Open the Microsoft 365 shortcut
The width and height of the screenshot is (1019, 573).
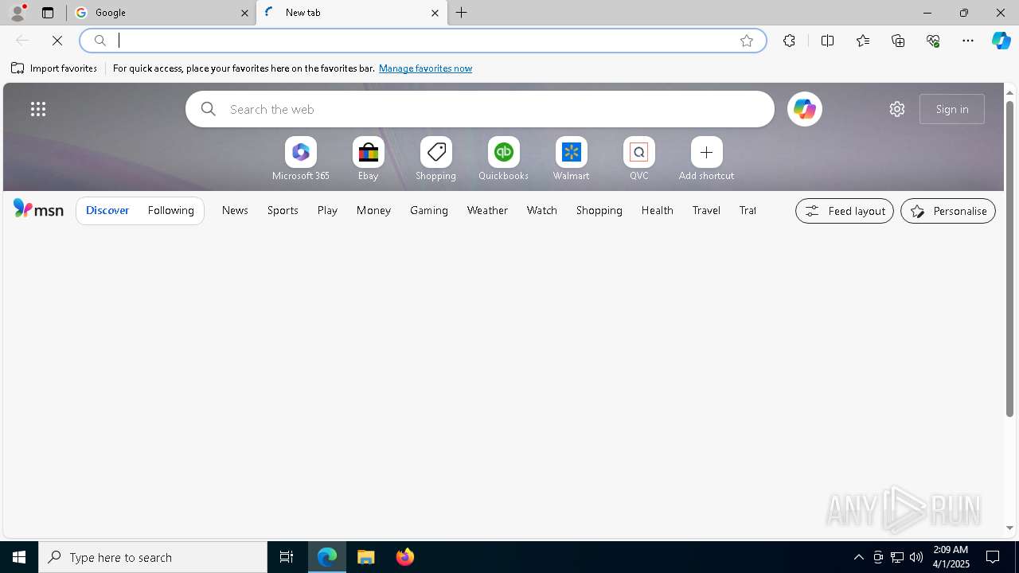click(x=301, y=159)
